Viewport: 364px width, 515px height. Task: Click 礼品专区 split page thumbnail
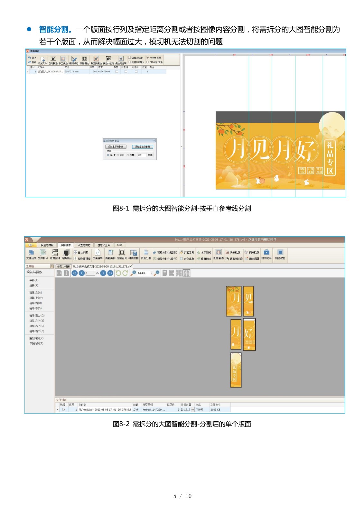(236, 370)
